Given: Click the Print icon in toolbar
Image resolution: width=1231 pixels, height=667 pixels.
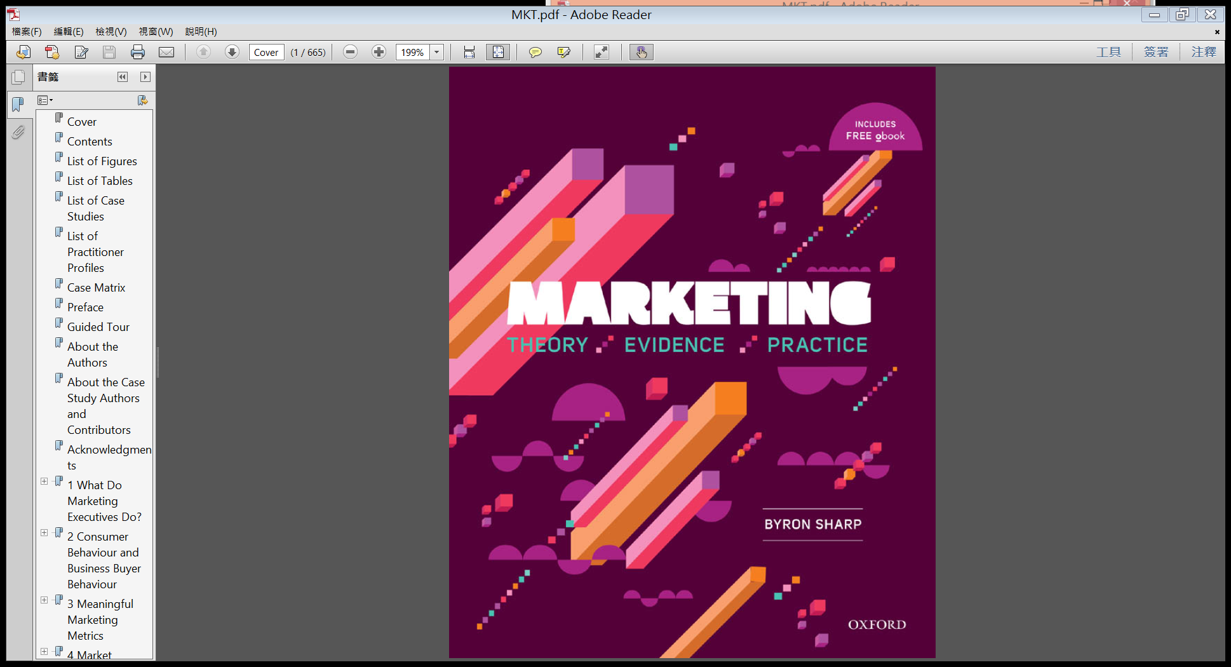Looking at the screenshot, I should click(138, 52).
